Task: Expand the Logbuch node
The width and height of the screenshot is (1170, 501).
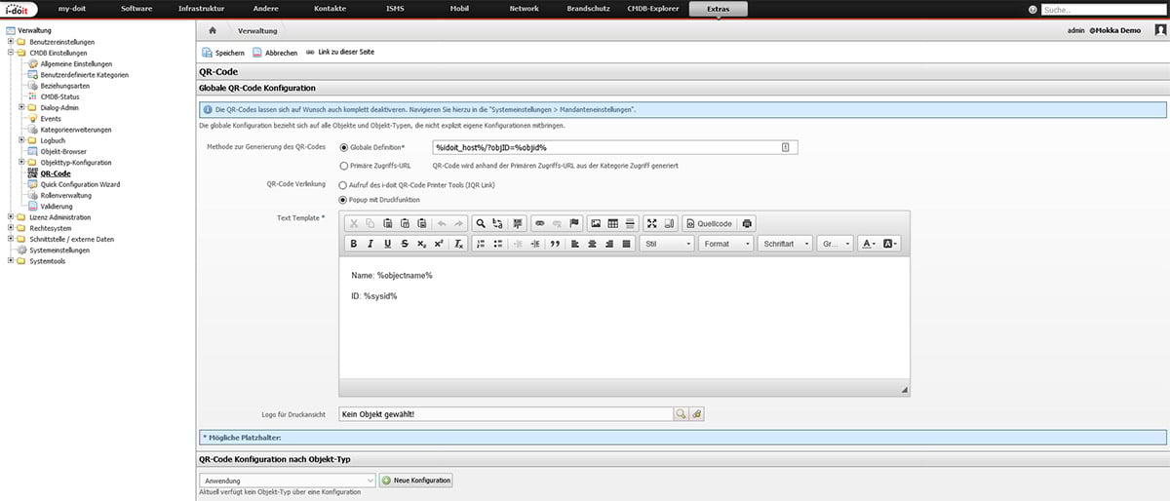Action: (x=21, y=140)
